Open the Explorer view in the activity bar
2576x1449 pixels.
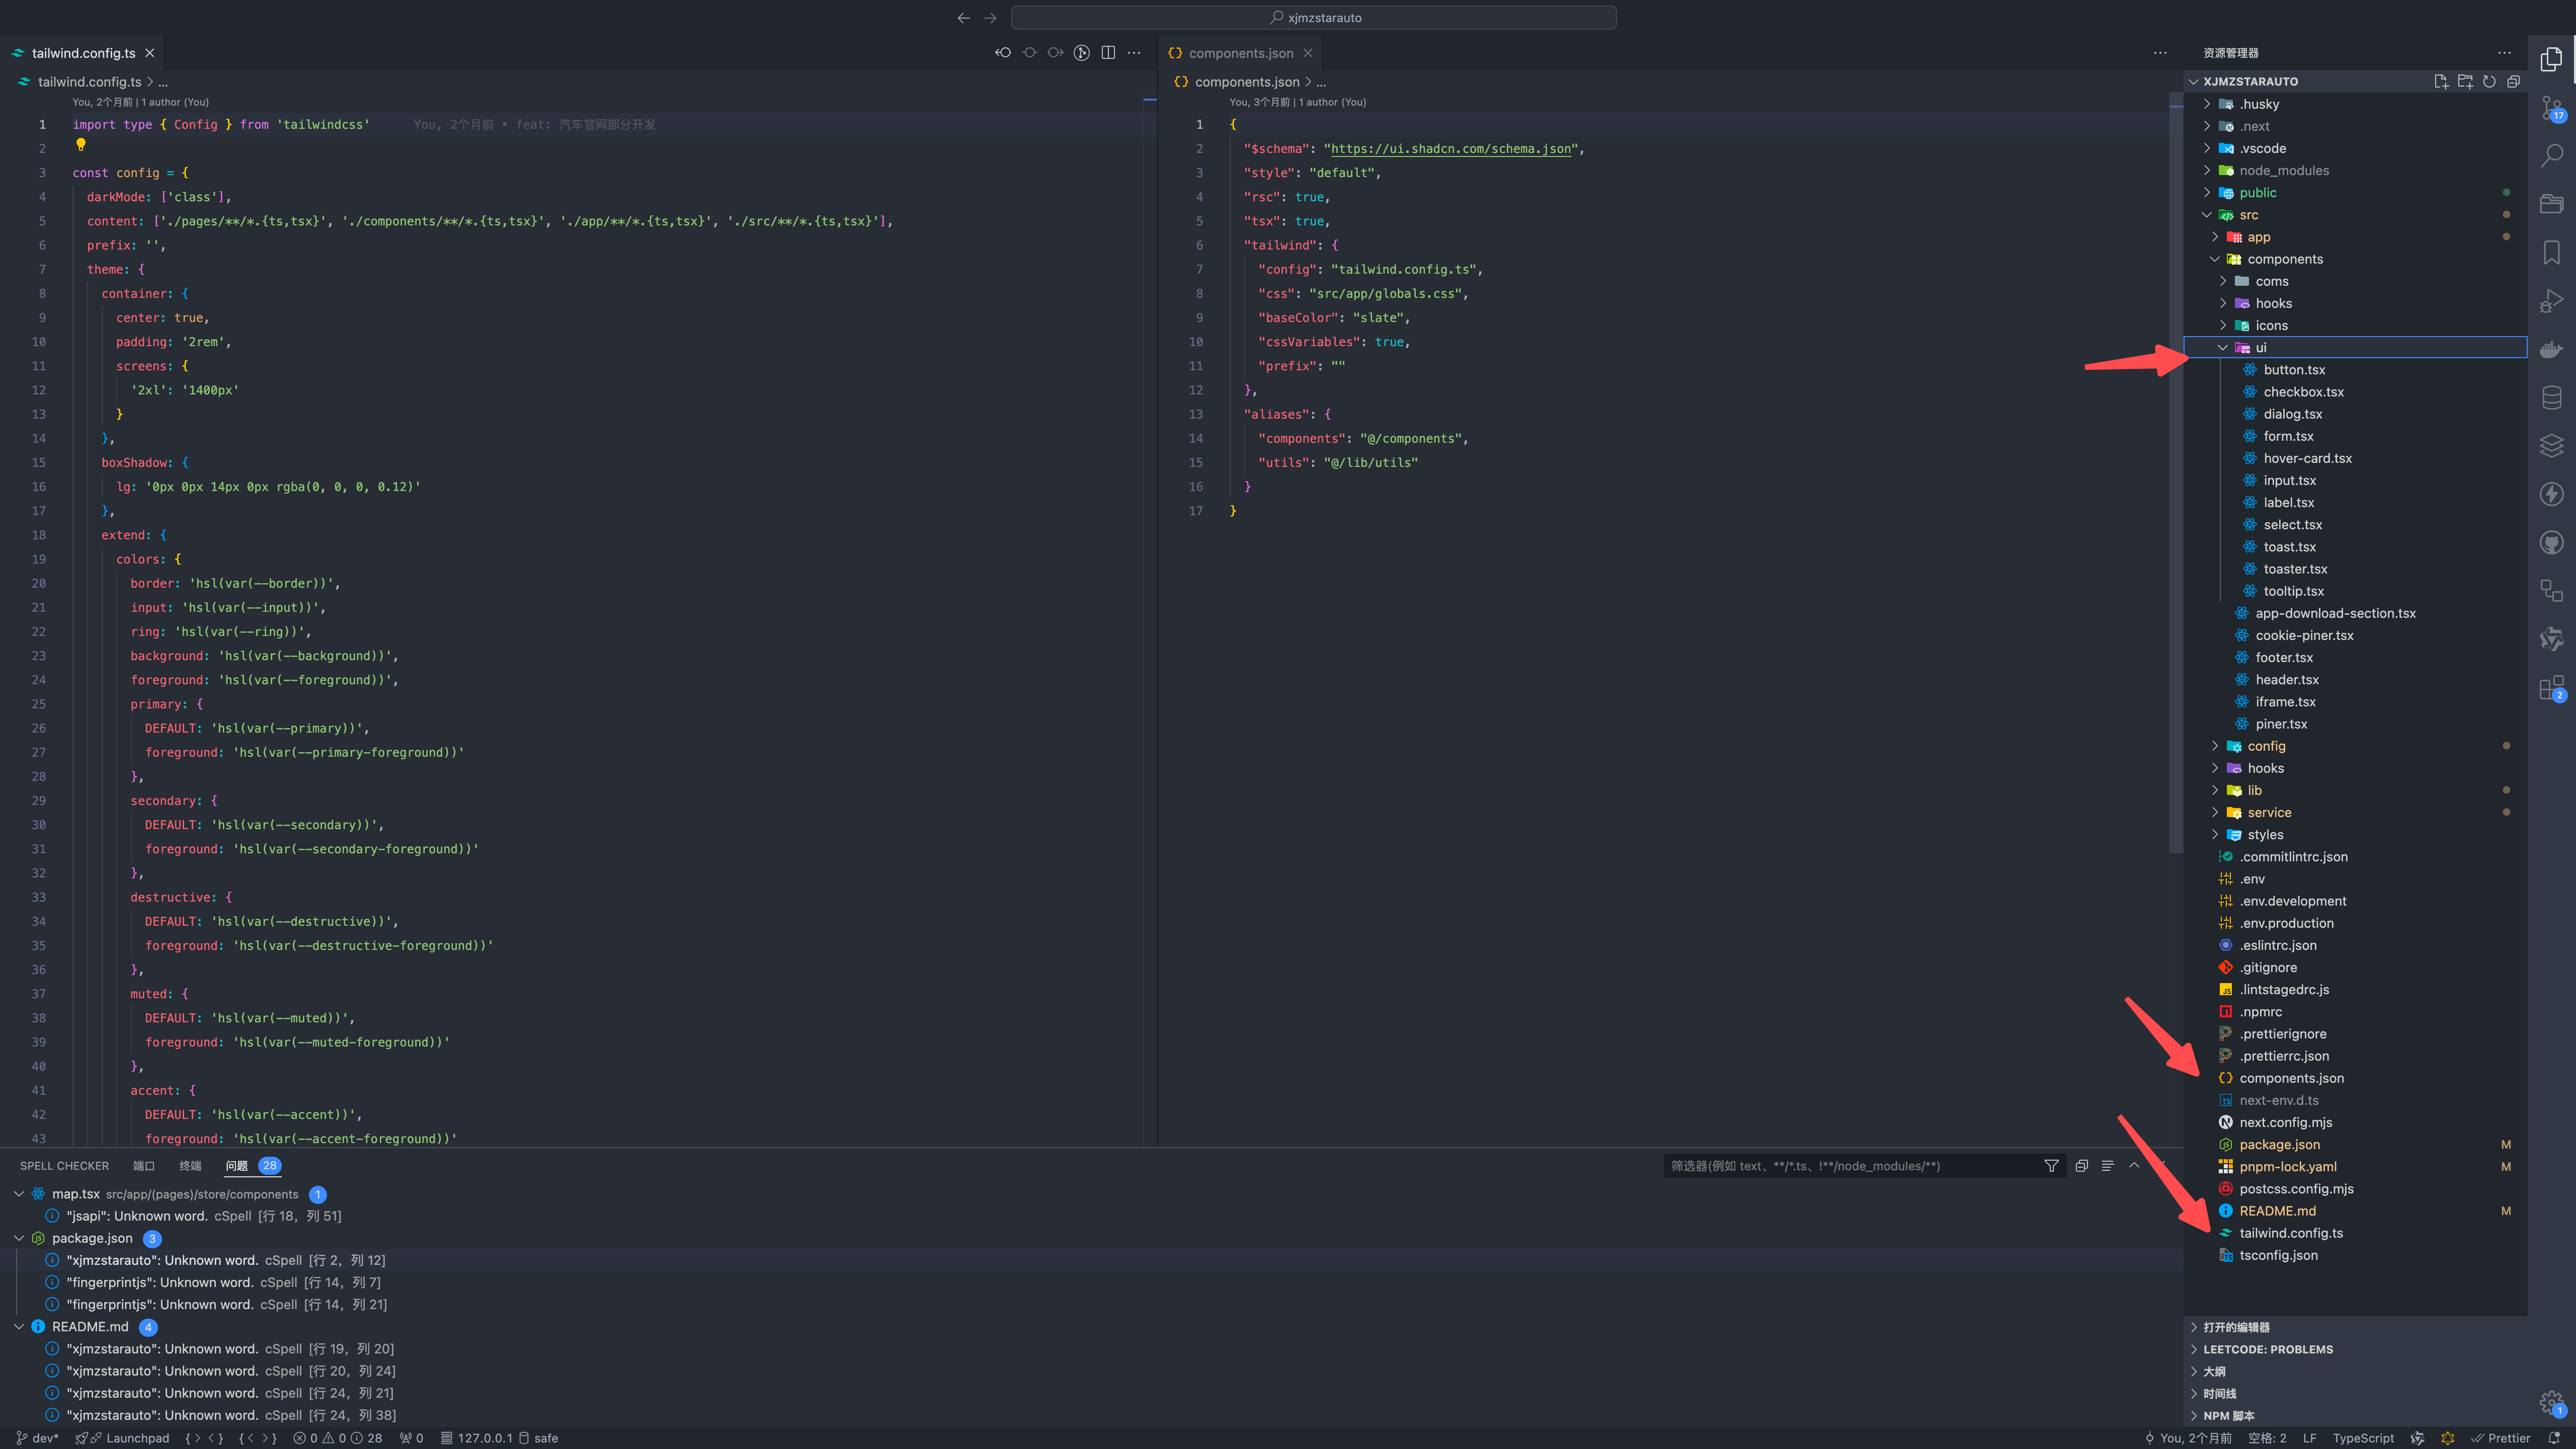click(x=2551, y=60)
